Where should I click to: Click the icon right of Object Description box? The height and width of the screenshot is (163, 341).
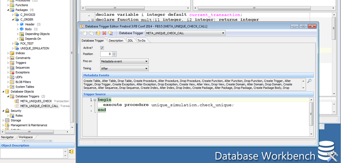coord(71,152)
